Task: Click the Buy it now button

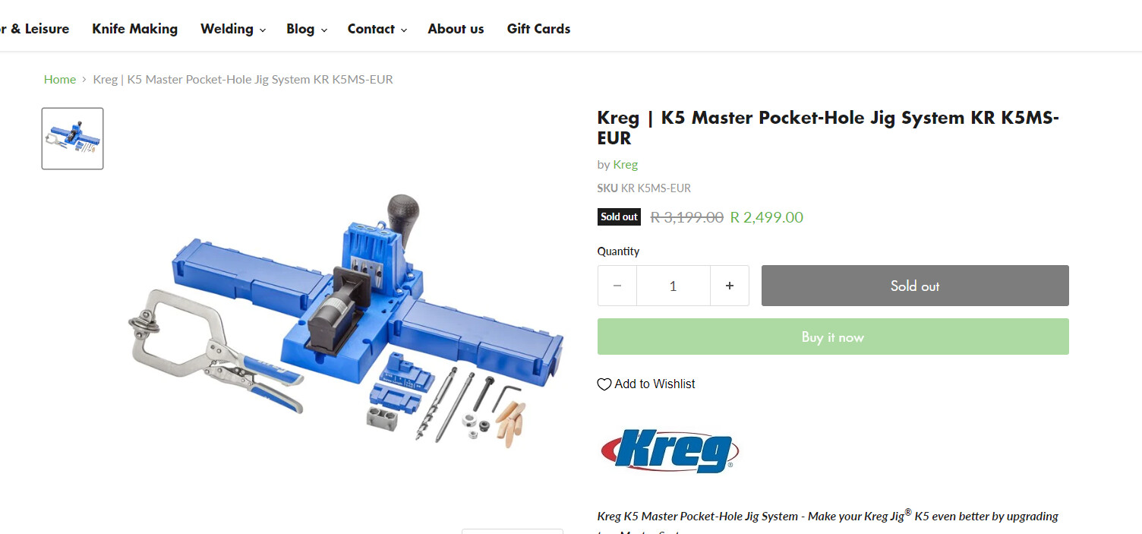Action: click(x=833, y=337)
